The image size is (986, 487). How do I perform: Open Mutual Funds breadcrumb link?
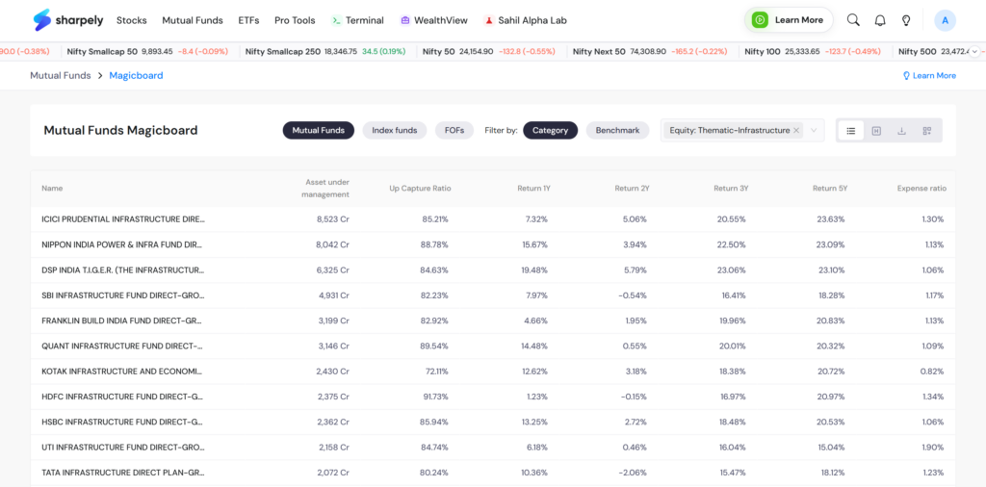click(61, 75)
